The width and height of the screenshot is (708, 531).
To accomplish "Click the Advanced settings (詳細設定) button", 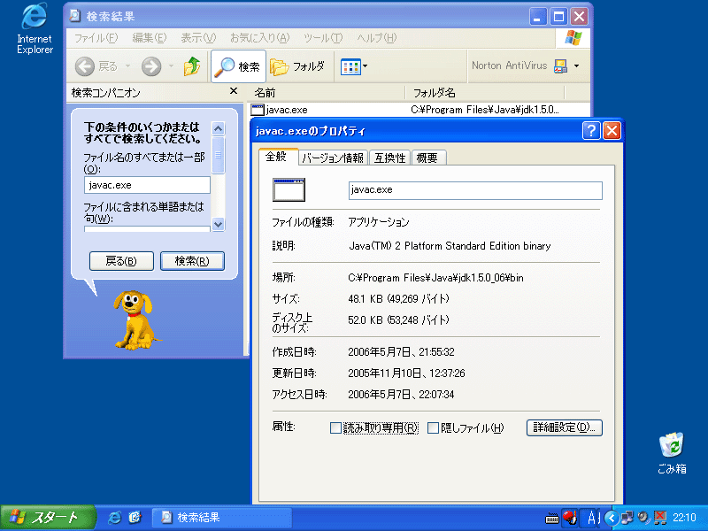I will pos(564,427).
